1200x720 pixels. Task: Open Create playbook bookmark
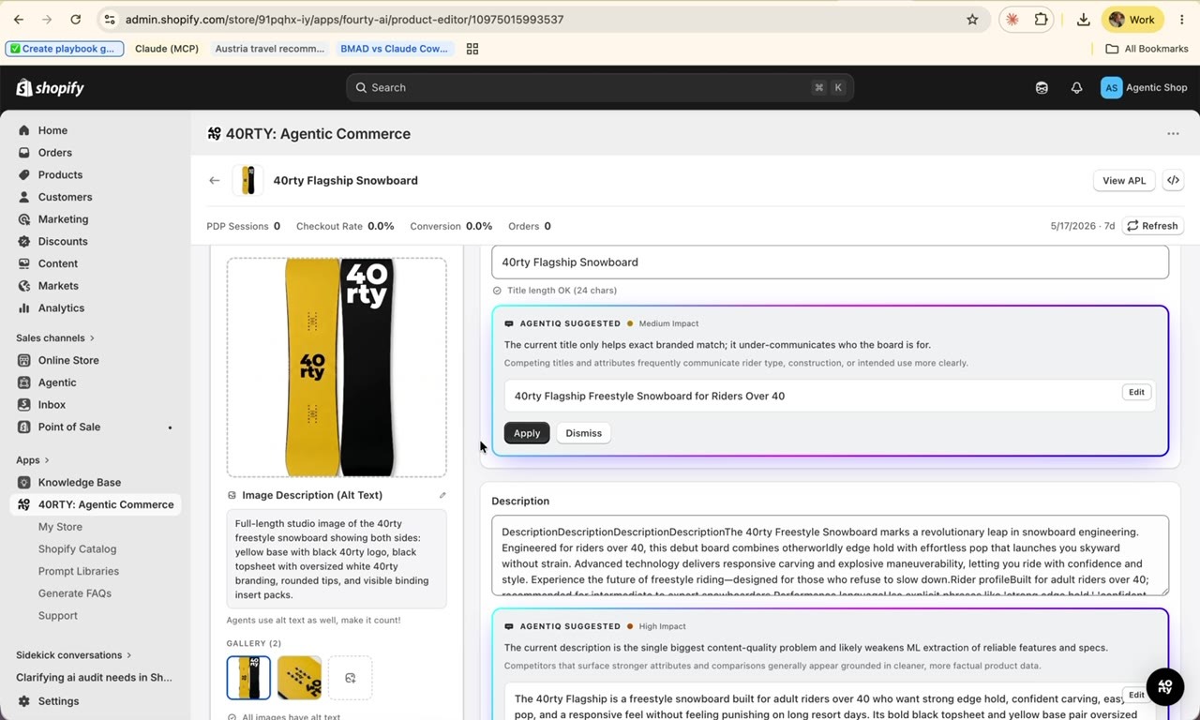(64, 49)
